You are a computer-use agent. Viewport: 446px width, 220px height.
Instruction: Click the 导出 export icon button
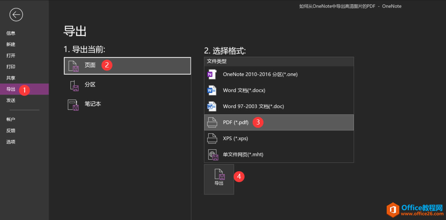[x=219, y=179]
